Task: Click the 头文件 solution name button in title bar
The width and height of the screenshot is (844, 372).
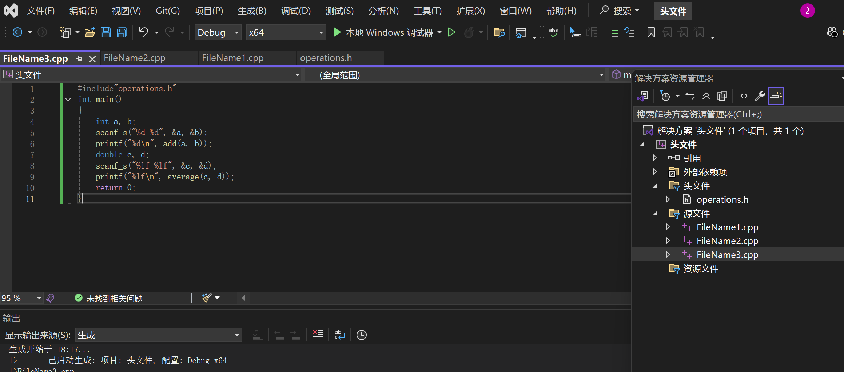Action: [x=673, y=11]
